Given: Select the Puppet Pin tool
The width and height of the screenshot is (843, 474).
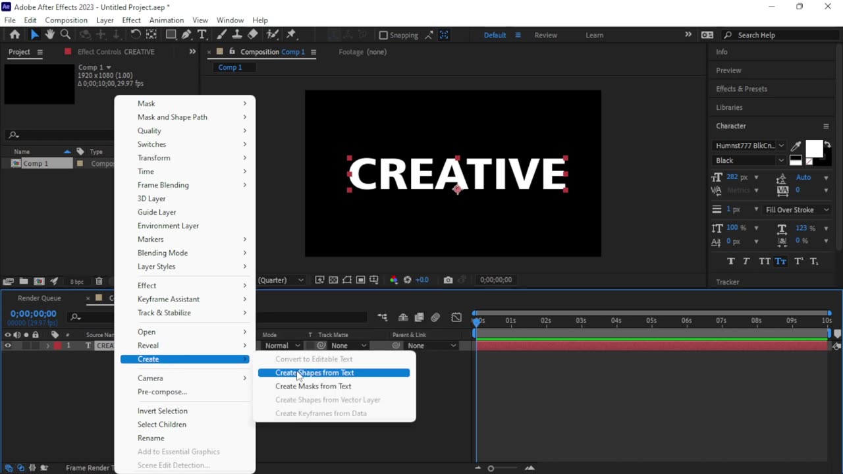Looking at the screenshot, I should point(292,35).
